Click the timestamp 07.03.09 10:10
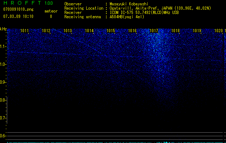 (x=18, y=16)
